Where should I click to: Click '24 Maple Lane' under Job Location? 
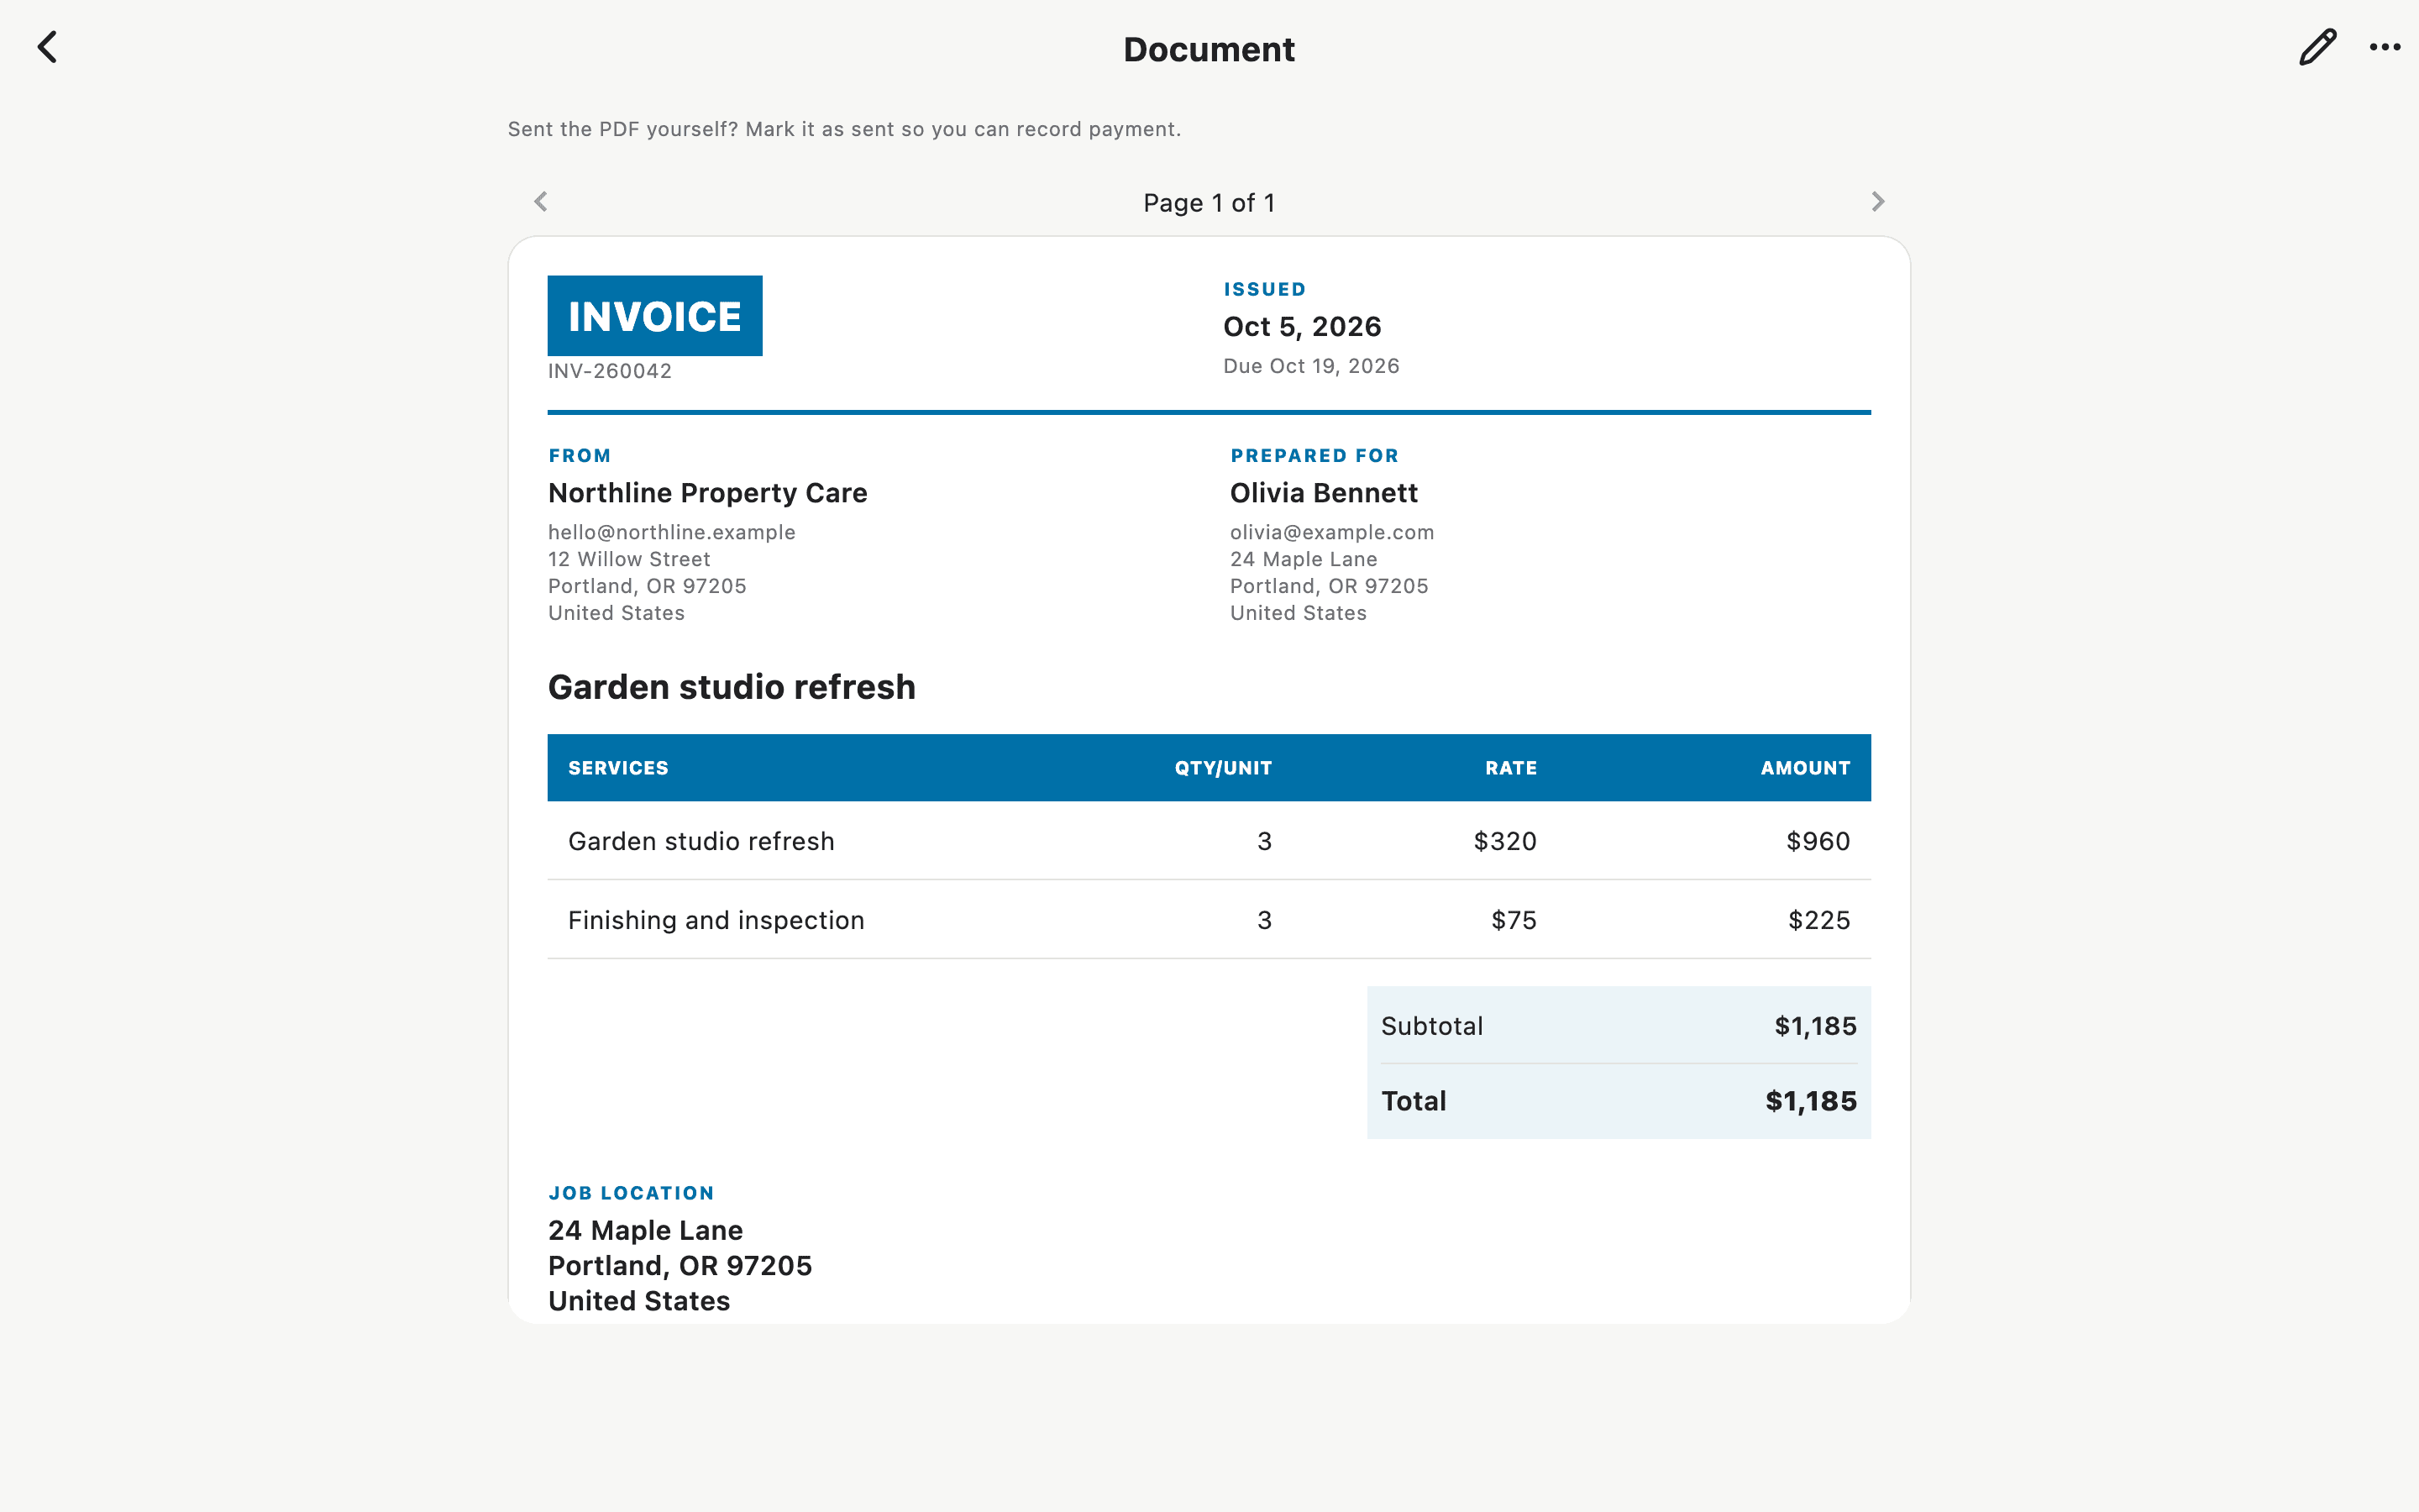[x=645, y=1230]
